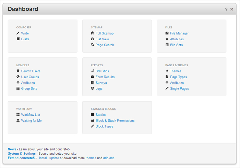The height and width of the screenshot is (168, 240).
Task: Click the clock icon beside Logs
Action: point(92,88)
